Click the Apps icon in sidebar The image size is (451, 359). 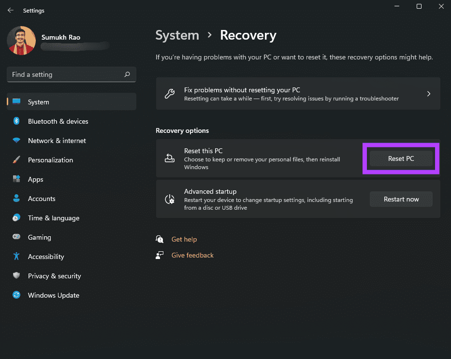[x=16, y=179]
